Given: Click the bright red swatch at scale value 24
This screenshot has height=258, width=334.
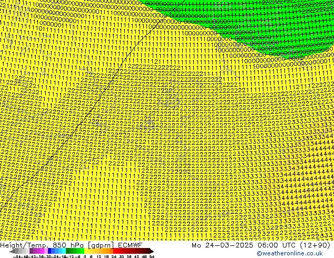Looking at the screenshot, I should [x=115, y=251].
